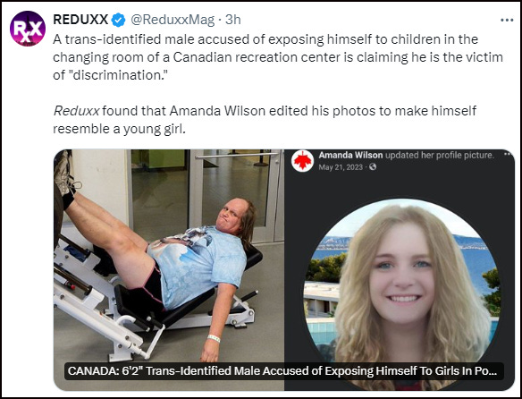The height and width of the screenshot is (399, 522).
Task: Click the blue verified checkmark badge
Action: point(118,20)
